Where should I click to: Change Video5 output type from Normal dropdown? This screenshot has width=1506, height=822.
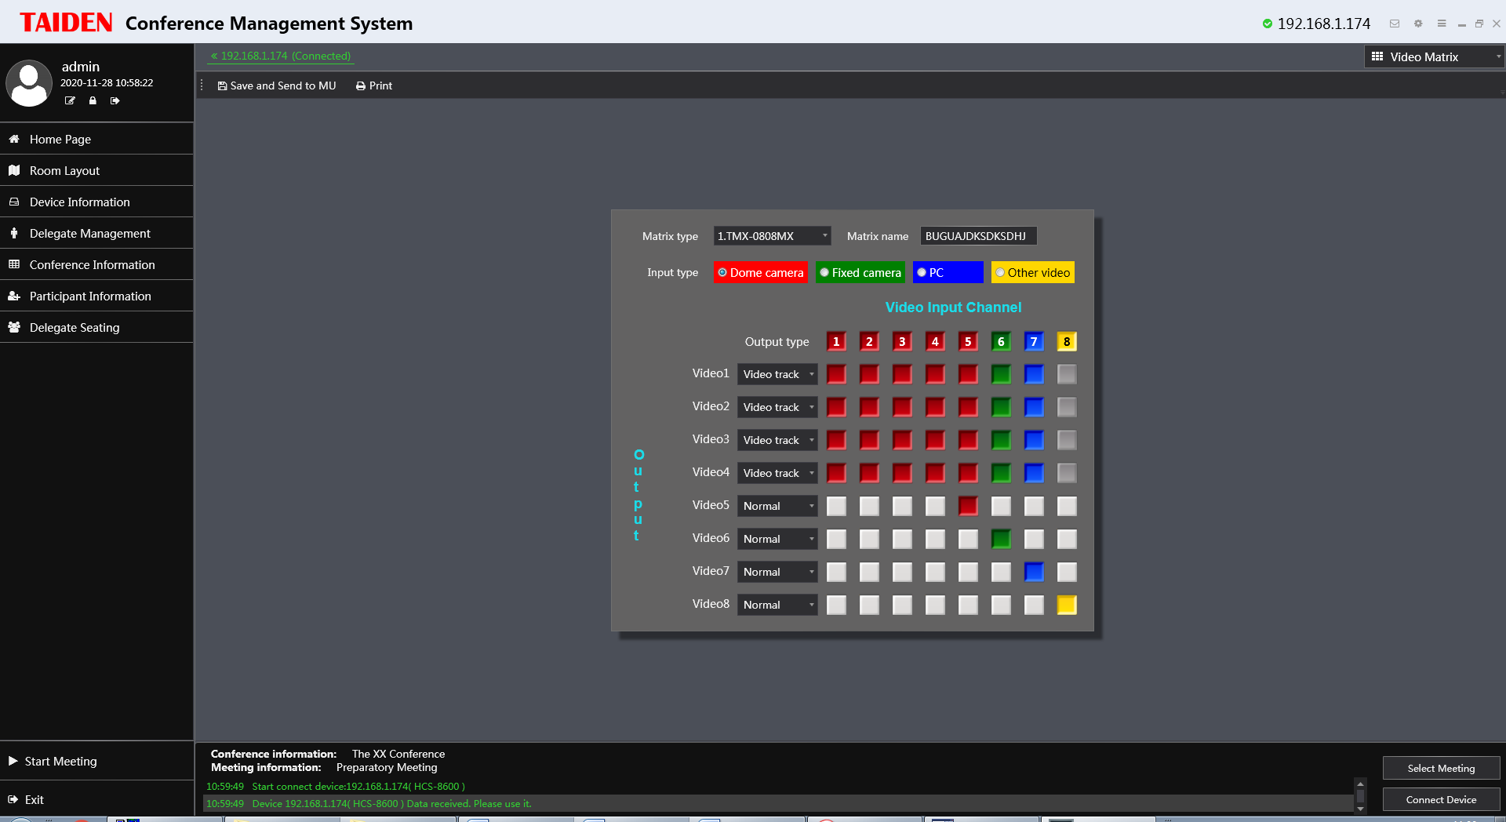pyautogui.click(x=777, y=506)
